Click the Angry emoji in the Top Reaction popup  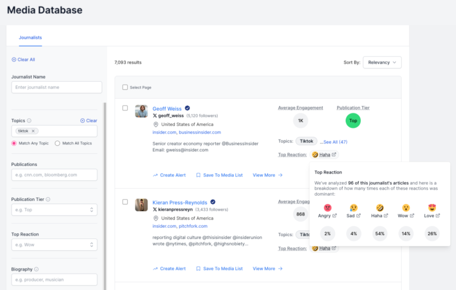[x=328, y=208]
